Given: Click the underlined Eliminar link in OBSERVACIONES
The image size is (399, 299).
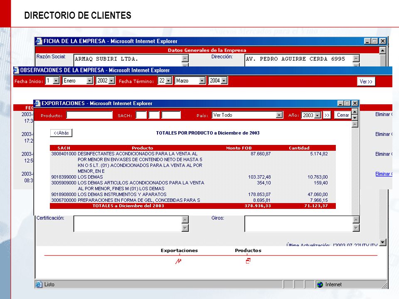Looking at the screenshot, I should coord(384,174).
